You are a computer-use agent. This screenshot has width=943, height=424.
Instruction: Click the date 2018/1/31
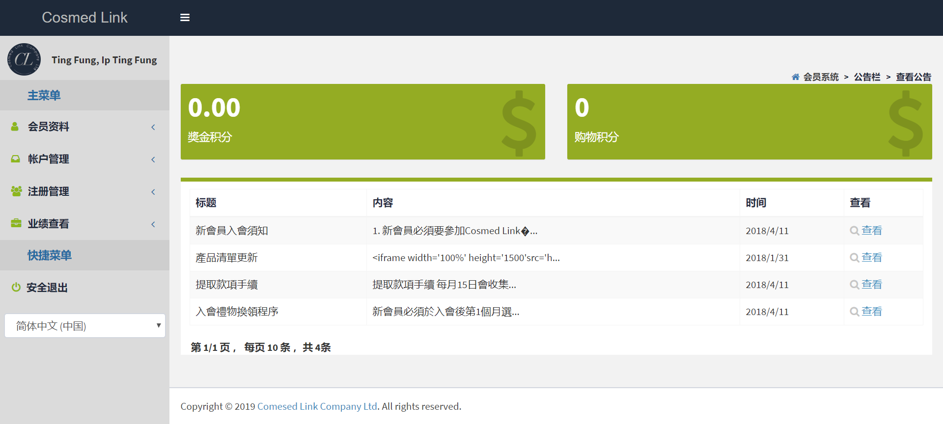tap(767, 258)
